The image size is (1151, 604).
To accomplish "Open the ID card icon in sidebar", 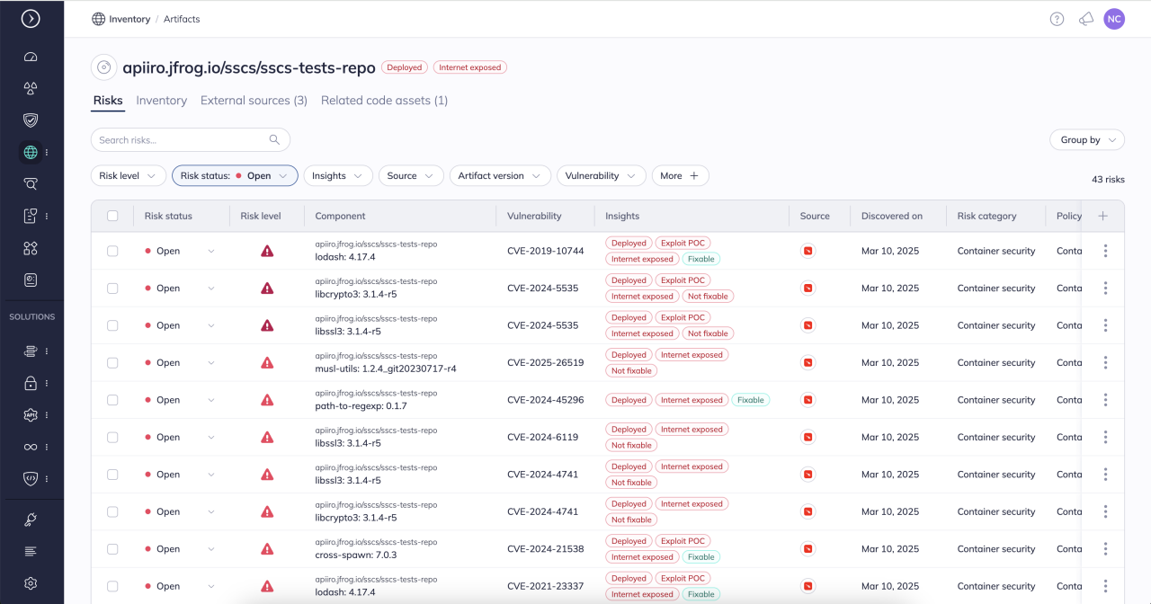I will pyautogui.click(x=31, y=280).
